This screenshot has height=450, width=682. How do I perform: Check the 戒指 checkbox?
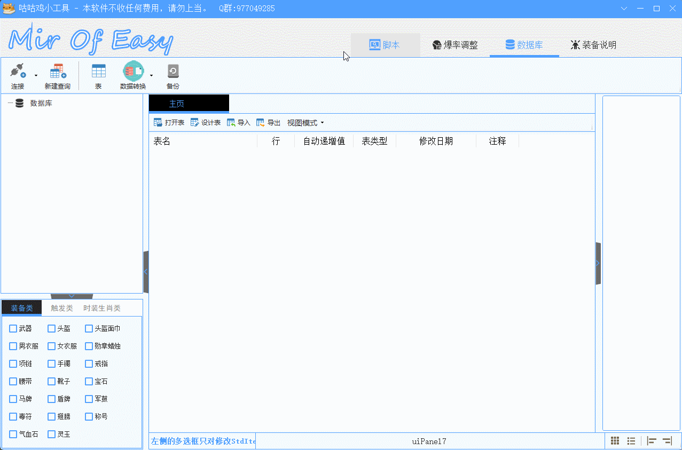pyautogui.click(x=89, y=364)
